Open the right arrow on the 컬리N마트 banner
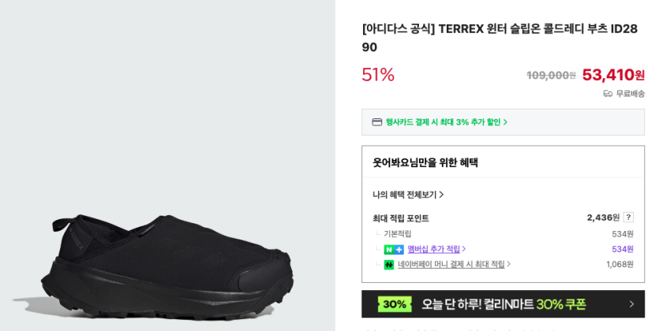 pos(631,304)
